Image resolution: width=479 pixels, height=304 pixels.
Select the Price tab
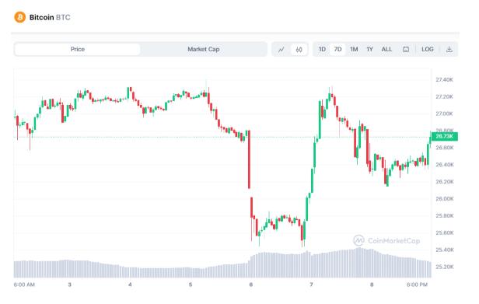click(x=77, y=50)
